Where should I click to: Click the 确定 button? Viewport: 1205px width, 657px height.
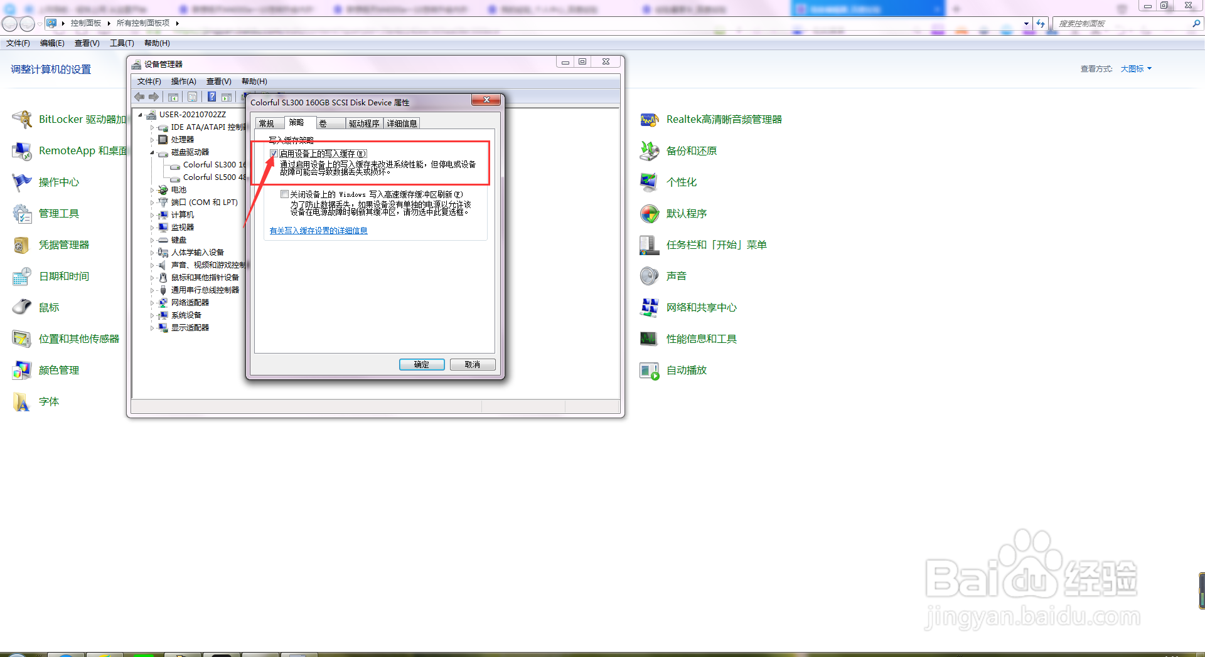(x=422, y=364)
